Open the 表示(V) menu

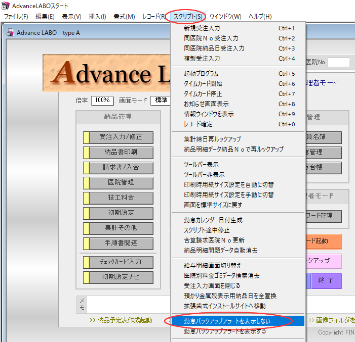pyautogui.click(x=71, y=17)
